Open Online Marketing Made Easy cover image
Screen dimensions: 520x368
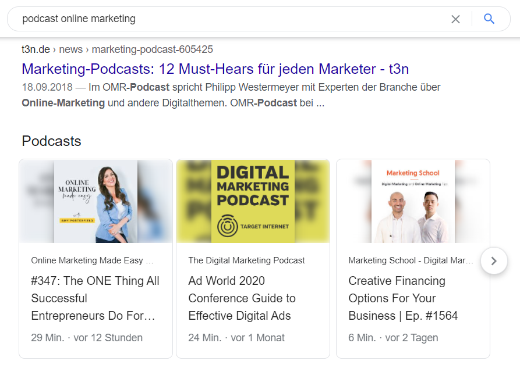96,201
